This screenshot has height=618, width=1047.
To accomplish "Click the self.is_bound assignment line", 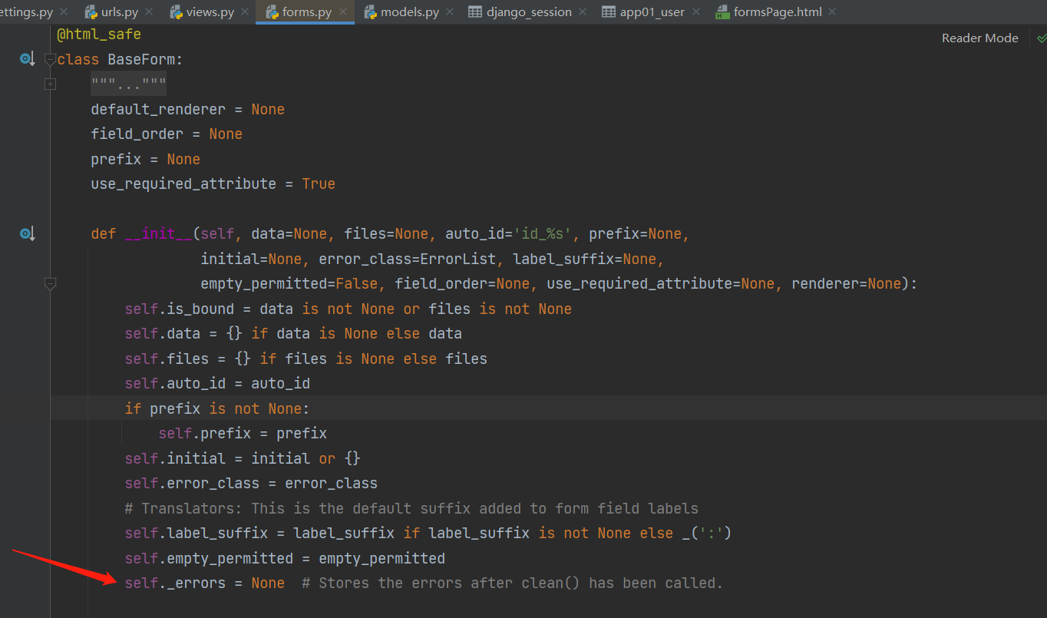I will pos(348,309).
